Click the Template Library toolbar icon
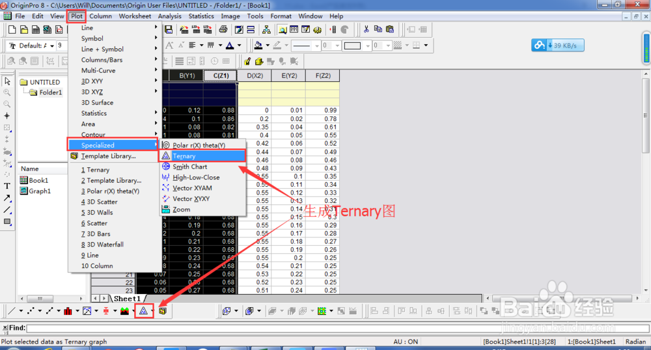Screen dimensions: 651x350 [163, 310]
